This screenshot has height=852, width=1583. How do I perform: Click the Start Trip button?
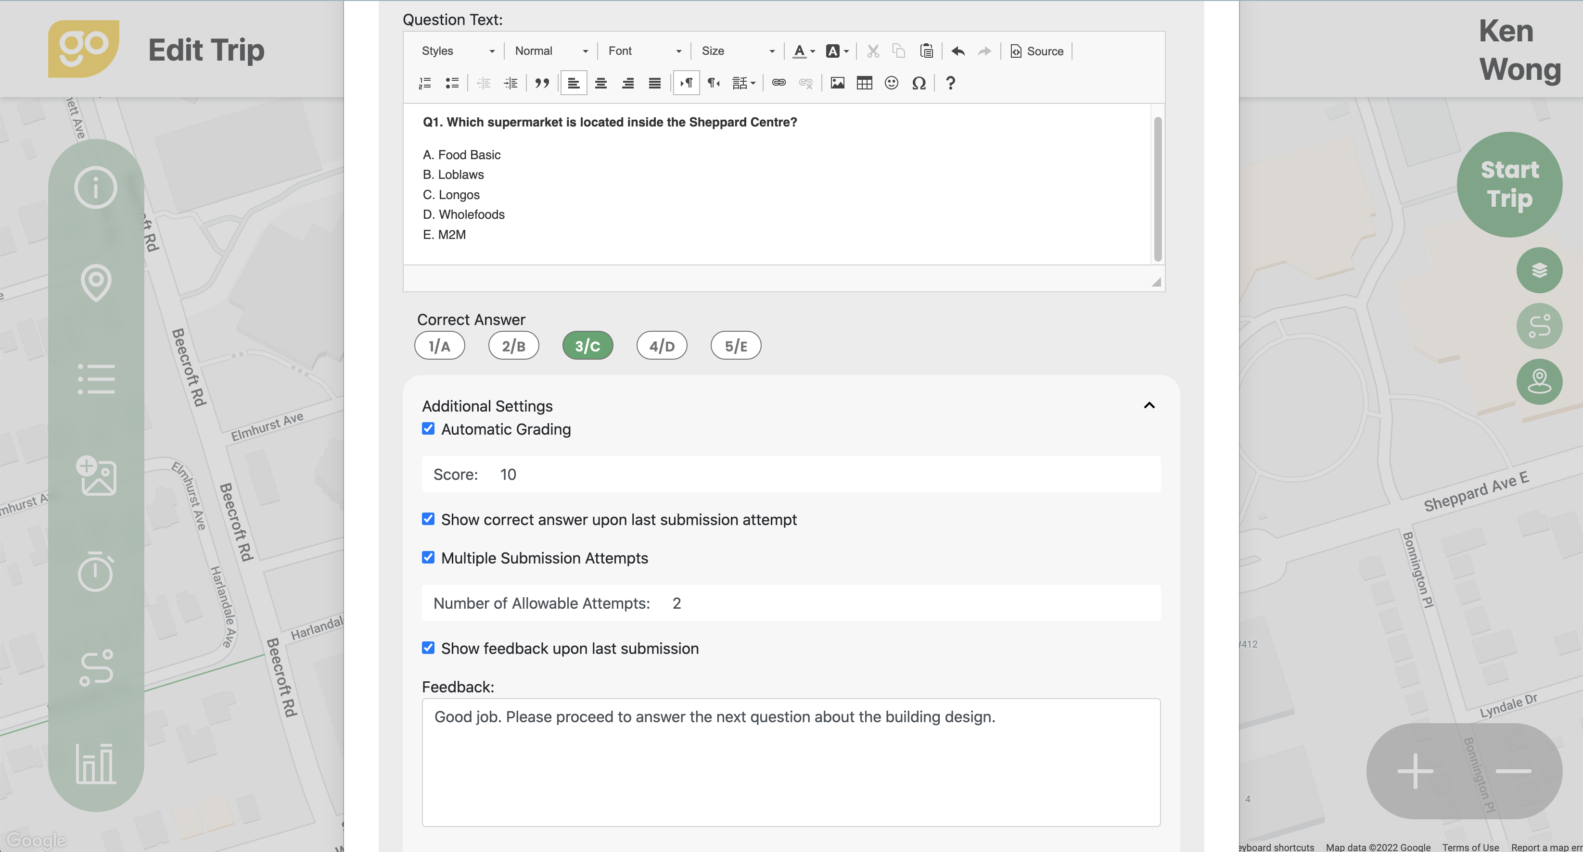[1509, 184]
